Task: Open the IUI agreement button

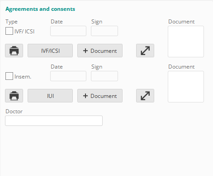Action: (x=50, y=96)
